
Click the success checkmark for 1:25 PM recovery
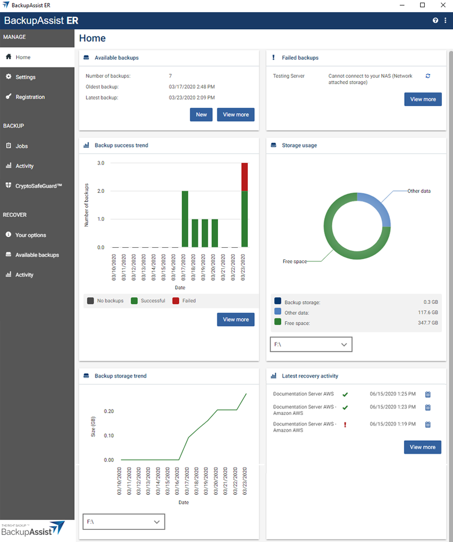click(345, 394)
